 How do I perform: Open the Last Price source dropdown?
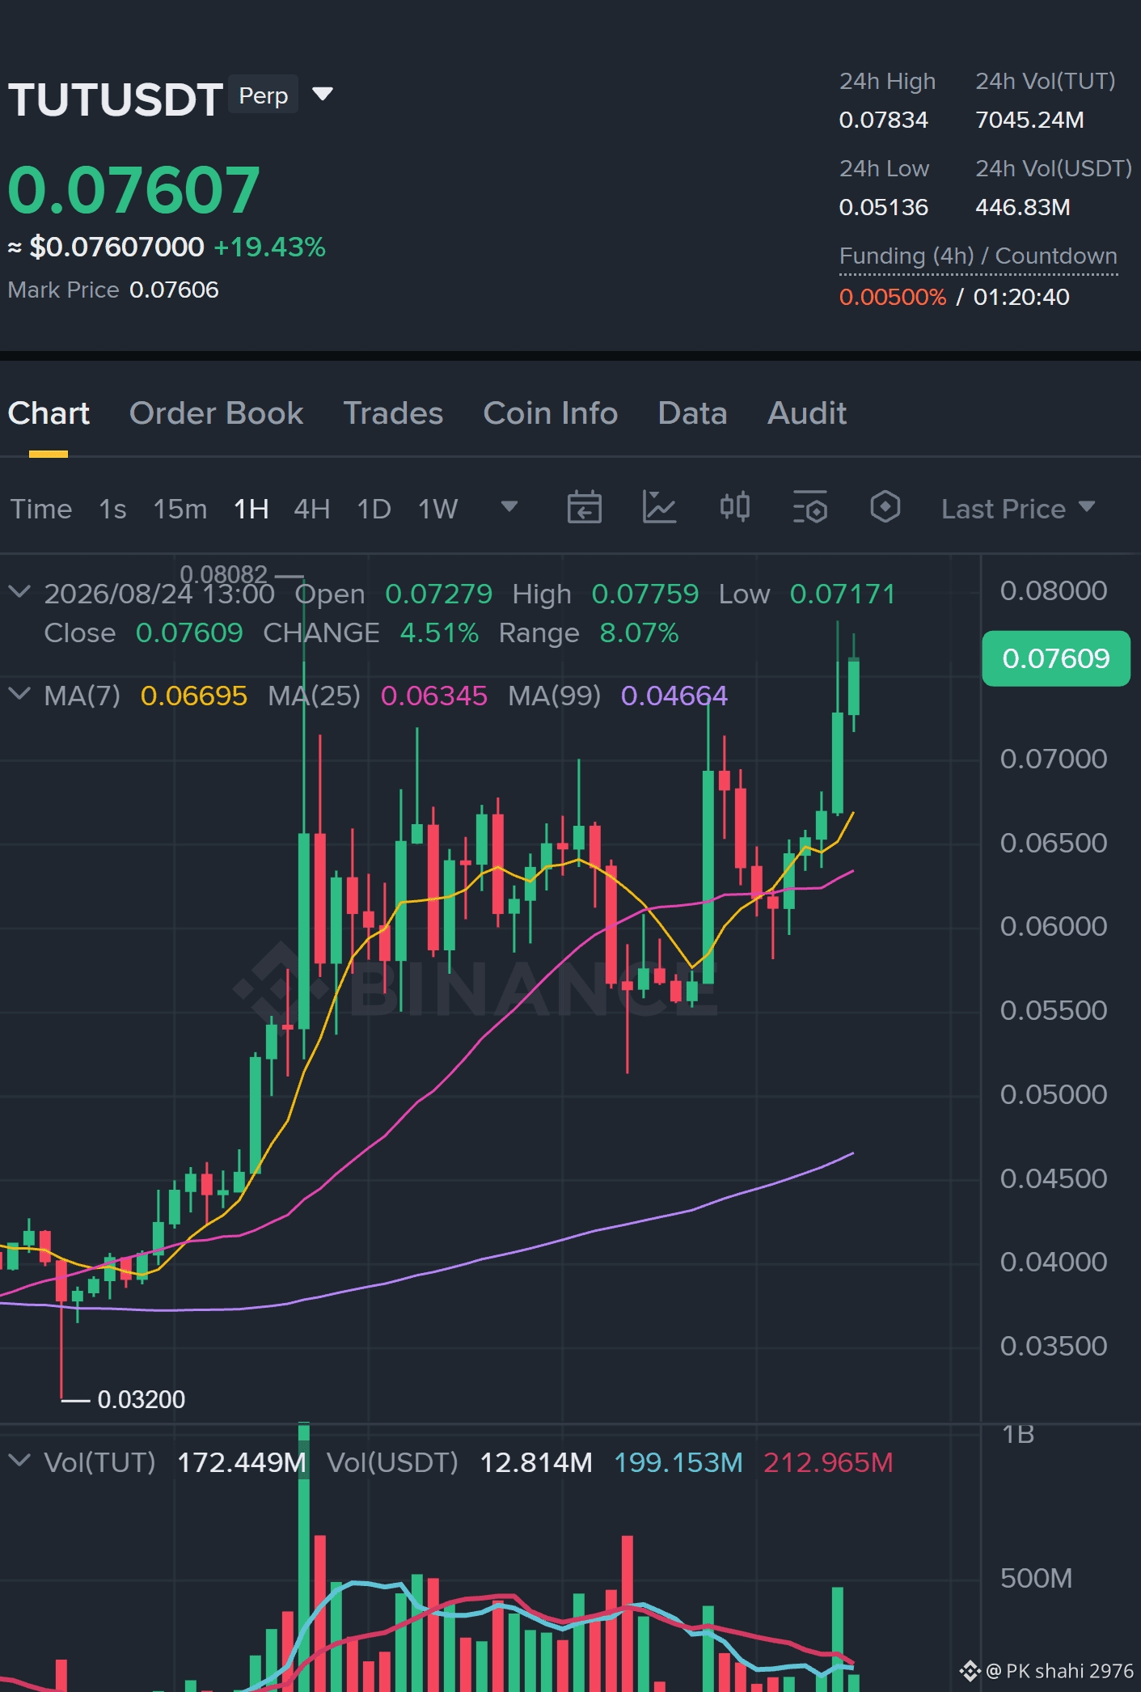click(1018, 509)
